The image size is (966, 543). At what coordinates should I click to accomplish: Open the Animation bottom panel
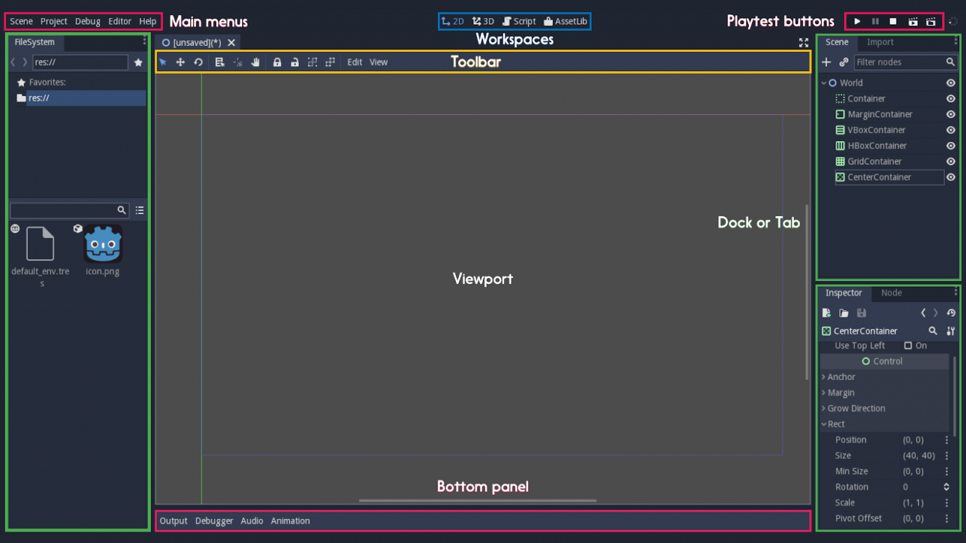[x=290, y=521]
